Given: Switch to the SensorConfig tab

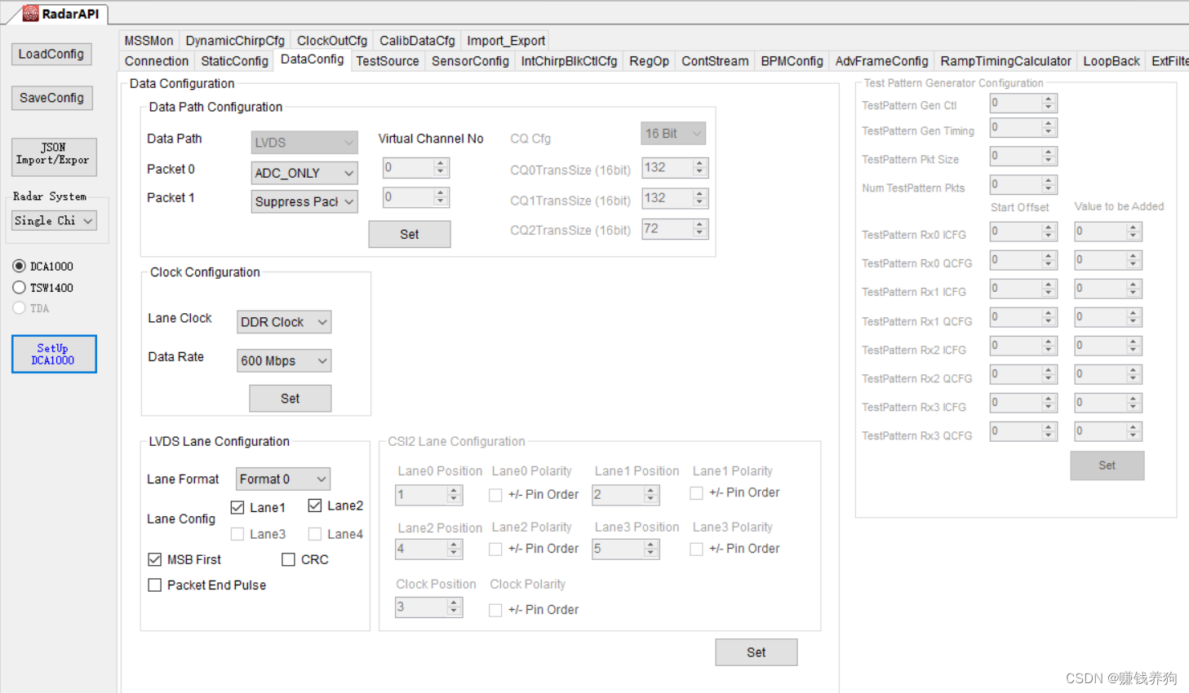Looking at the screenshot, I should (470, 60).
